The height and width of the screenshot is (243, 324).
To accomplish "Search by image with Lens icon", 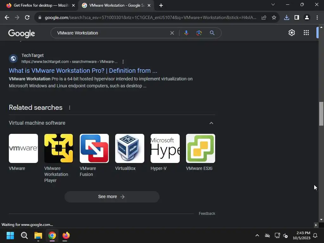I will tap(199, 33).
